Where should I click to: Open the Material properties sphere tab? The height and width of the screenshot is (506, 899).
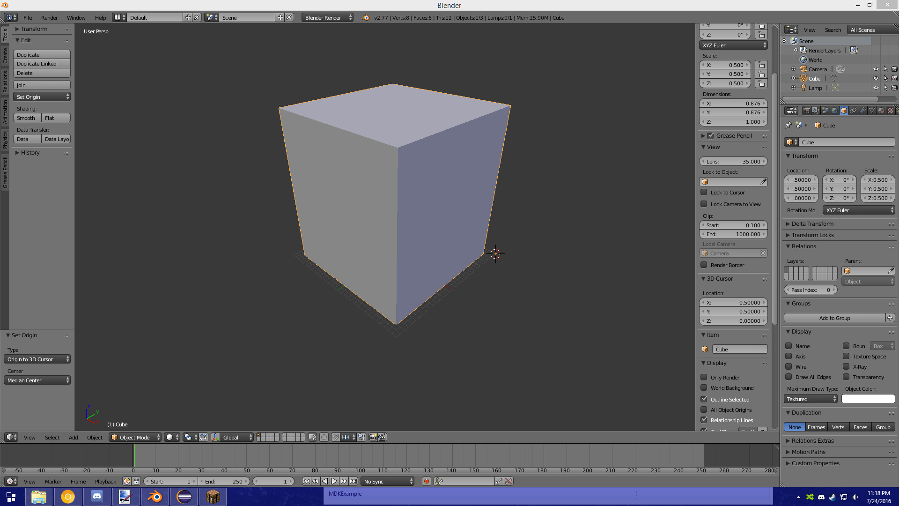881,111
